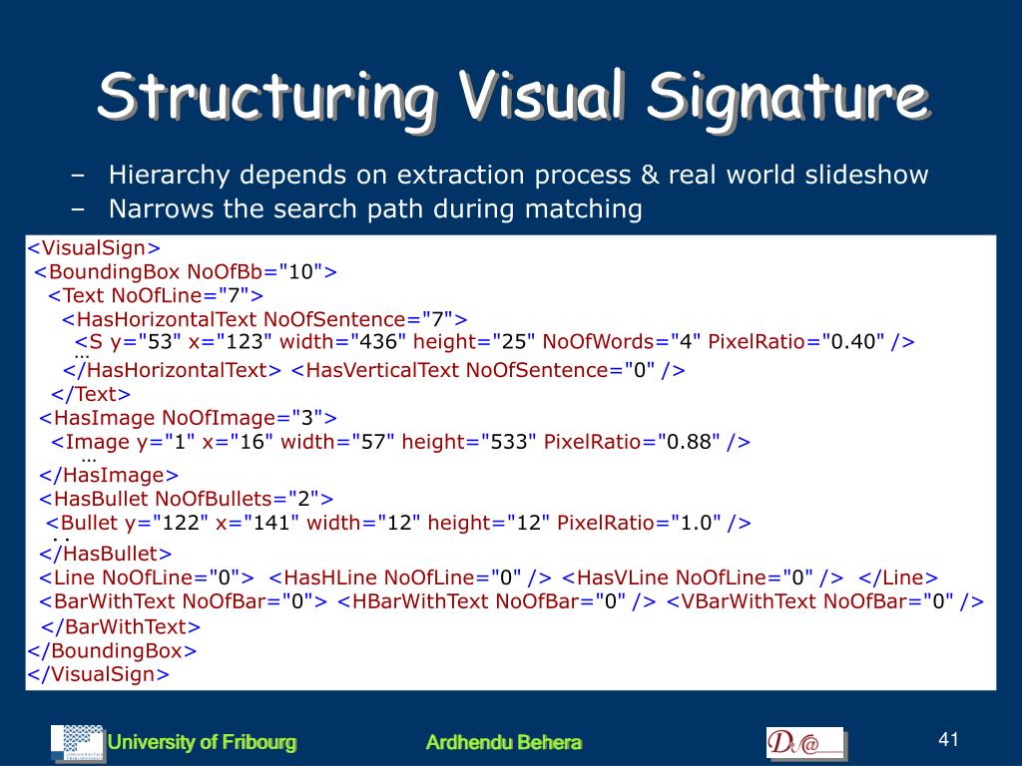Click the closing </HasHorizontalText> tag
1022x766 pixels.
[172, 370]
